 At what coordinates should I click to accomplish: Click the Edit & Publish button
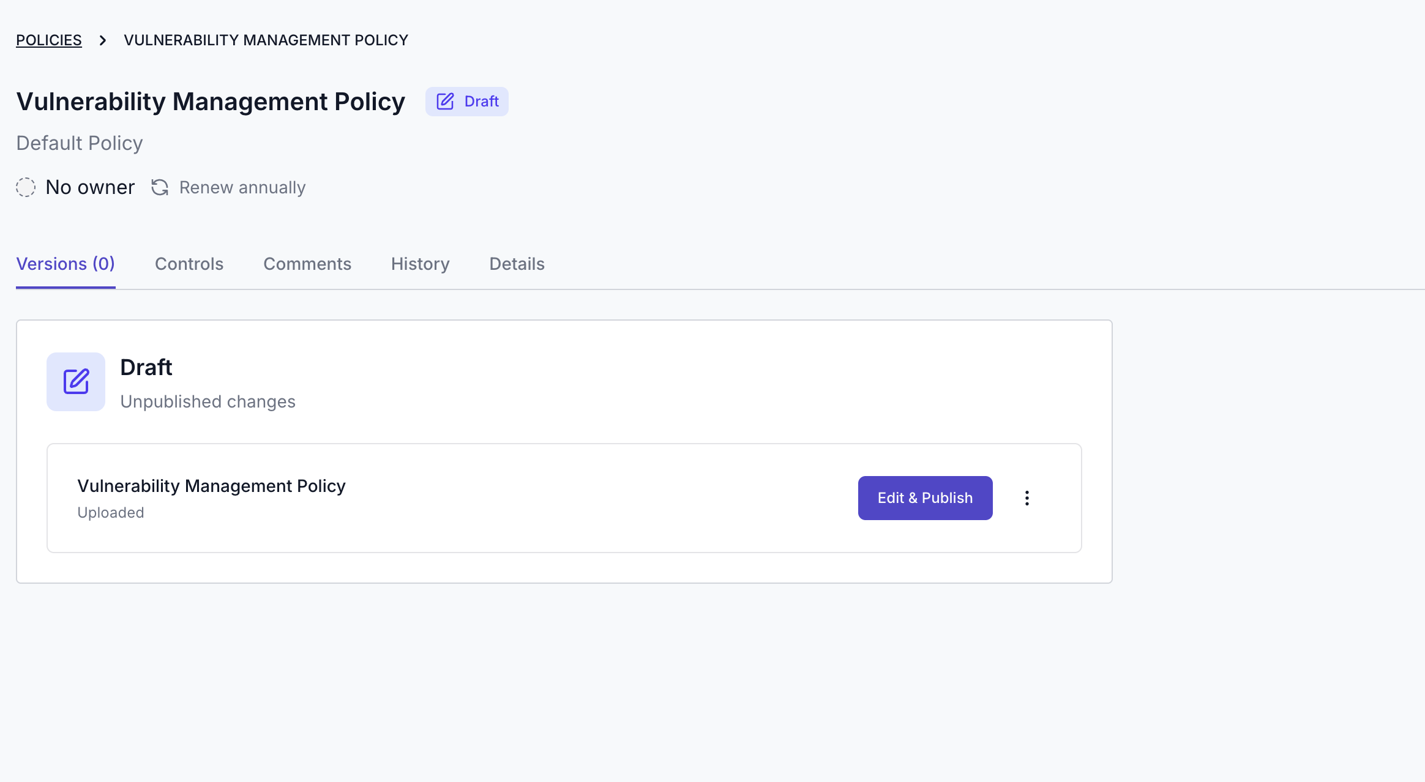coord(926,498)
